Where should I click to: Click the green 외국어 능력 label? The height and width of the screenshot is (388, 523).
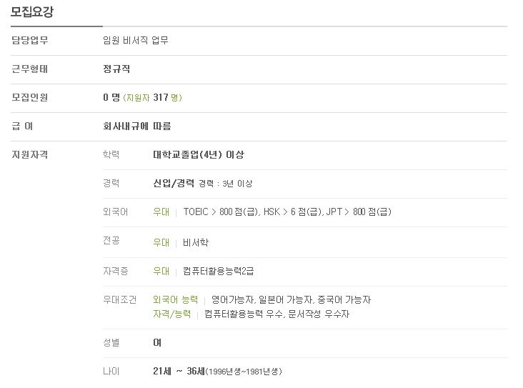click(x=176, y=299)
